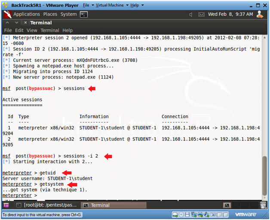Viewport: 270px width, 220px height.
Task: Click the terminal scrollbar down arrow
Action: coord(264,198)
